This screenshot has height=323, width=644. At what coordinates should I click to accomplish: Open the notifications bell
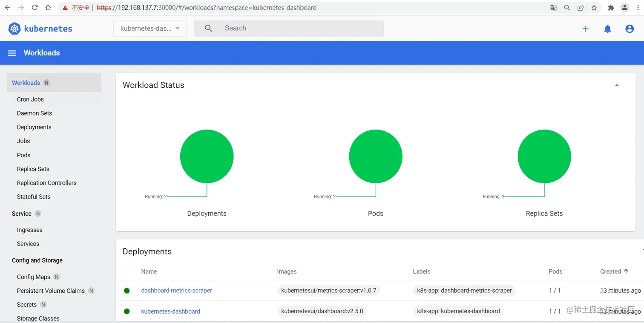608,29
